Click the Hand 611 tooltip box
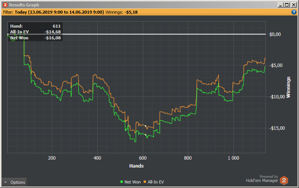The image size is (299, 188). (x=35, y=32)
